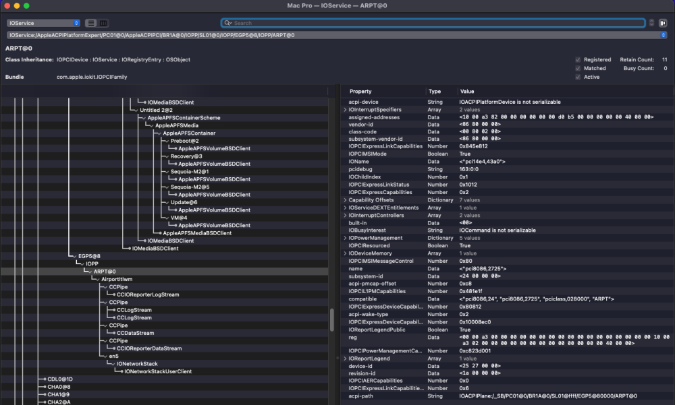Expand the Capability Offsets dictionary

(345, 200)
